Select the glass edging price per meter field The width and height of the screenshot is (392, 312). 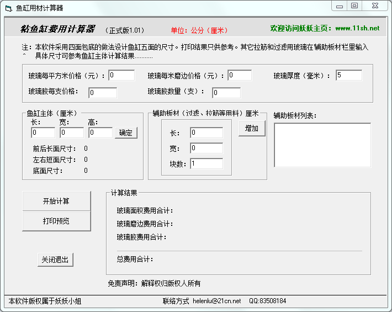click(x=240, y=75)
